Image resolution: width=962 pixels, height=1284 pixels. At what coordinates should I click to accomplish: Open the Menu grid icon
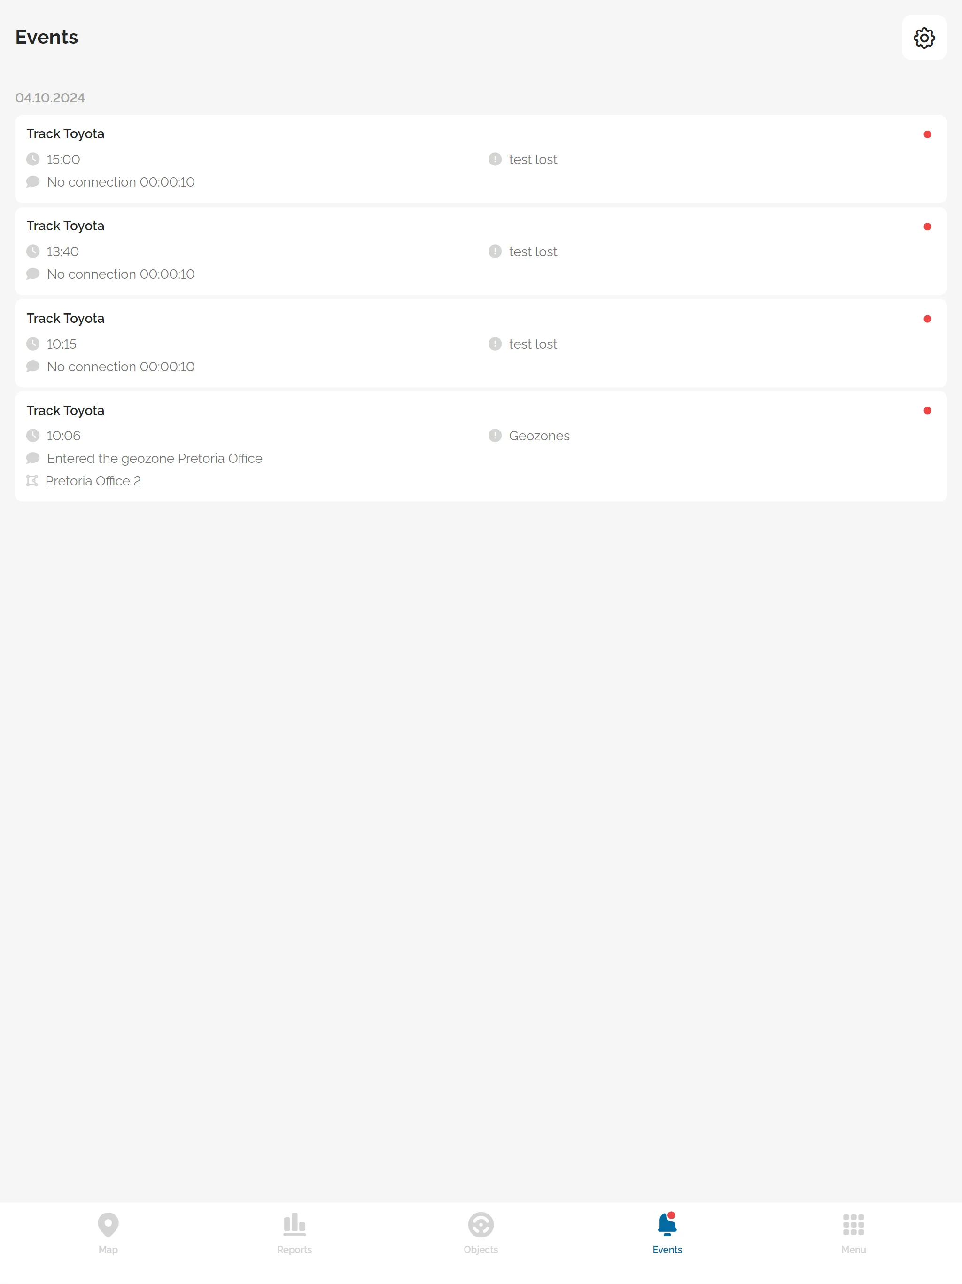[x=853, y=1224]
